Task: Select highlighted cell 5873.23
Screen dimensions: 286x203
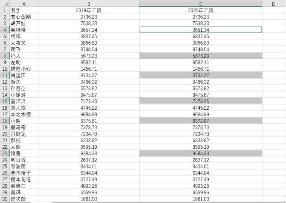Action: pos(201,56)
